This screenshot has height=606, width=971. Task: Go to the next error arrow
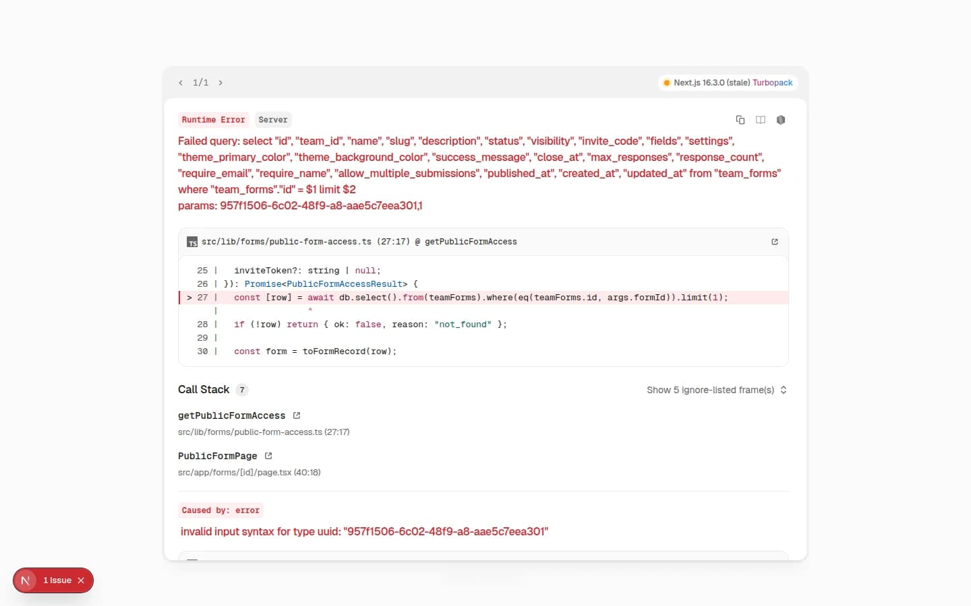coord(220,83)
